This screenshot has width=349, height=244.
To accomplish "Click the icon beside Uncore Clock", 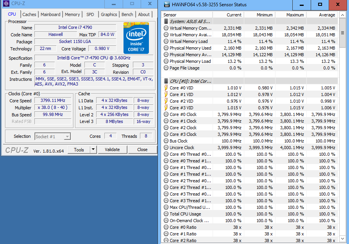I will 166,148.
